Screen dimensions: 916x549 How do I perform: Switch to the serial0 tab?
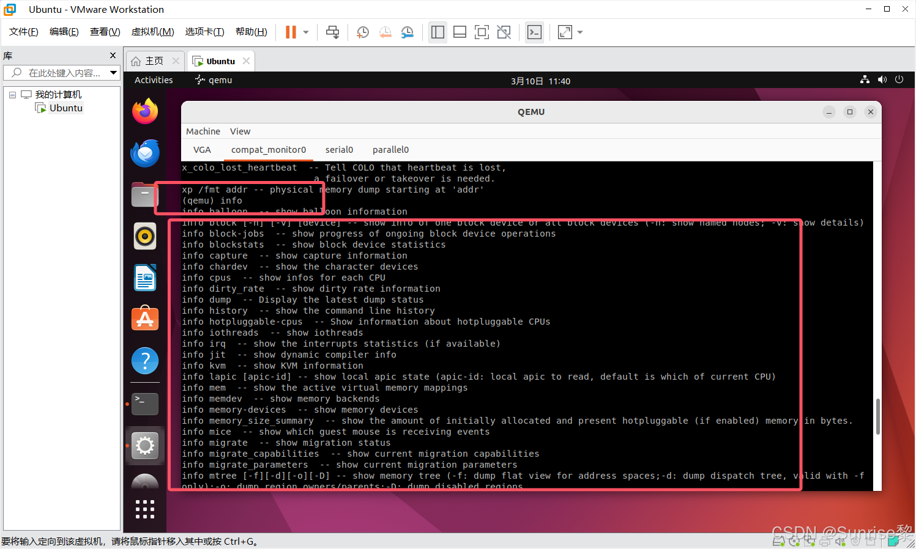tap(339, 150)
